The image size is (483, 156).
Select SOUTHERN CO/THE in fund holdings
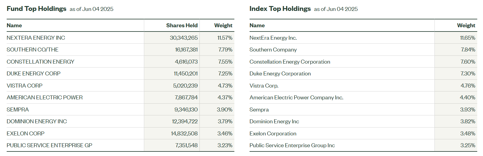pyautogui.click(x=32, y=50)
